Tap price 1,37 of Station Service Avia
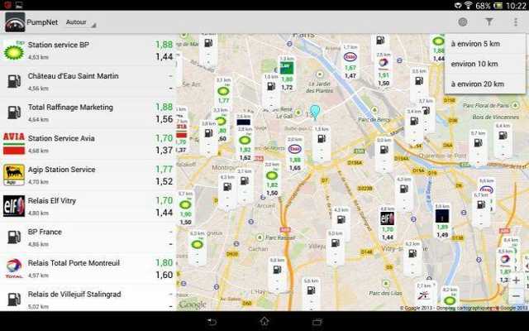This screenshot has width=529, height=331. 164,151
